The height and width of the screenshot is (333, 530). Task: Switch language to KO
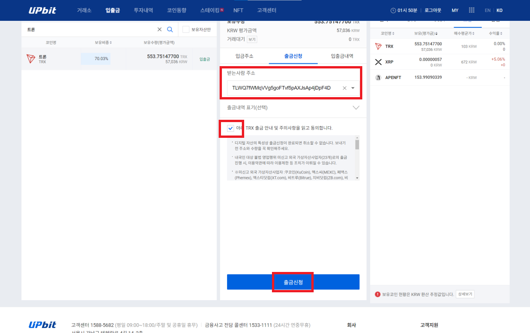pyautogui.click(x=499, y=11)
